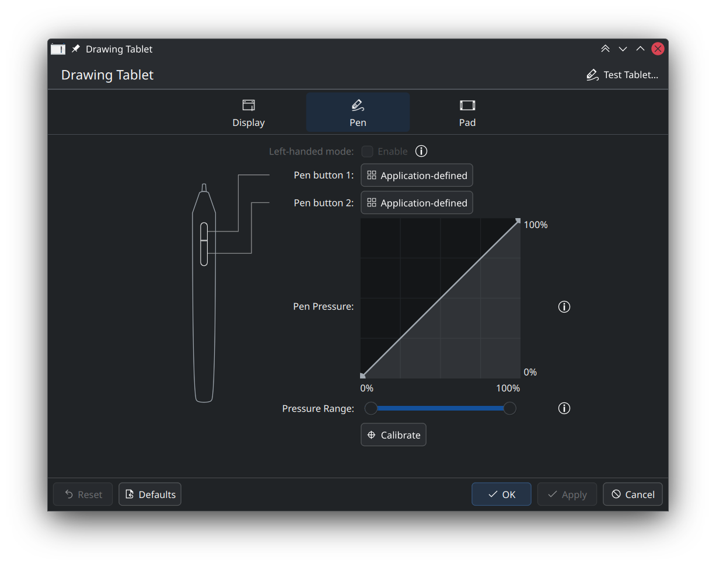Image resolution: width=716 pixels, height=568 pixels.
Task: Click the info icon beside Pressure Range
Action: 564,408
